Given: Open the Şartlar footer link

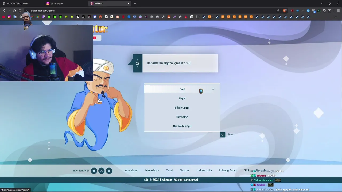Looking at the screenshot, I should pyautogui.click(x=185, y=170).
